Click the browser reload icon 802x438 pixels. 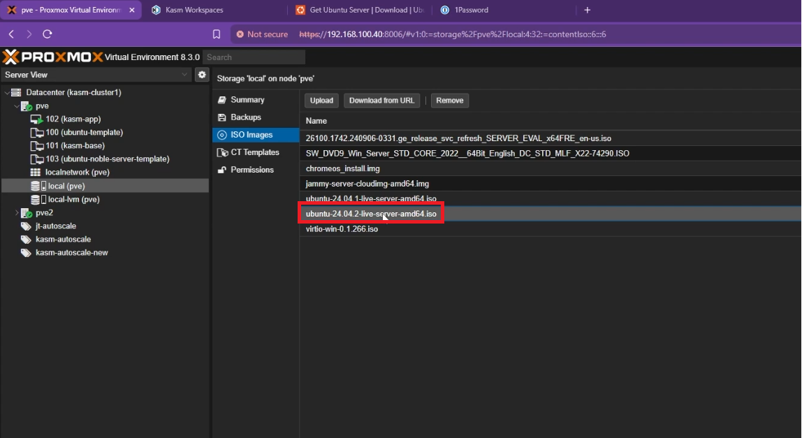tap(48, 34)
